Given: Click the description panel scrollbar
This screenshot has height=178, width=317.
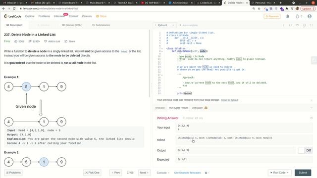Looking at the screenshot, I should (150, 64).
